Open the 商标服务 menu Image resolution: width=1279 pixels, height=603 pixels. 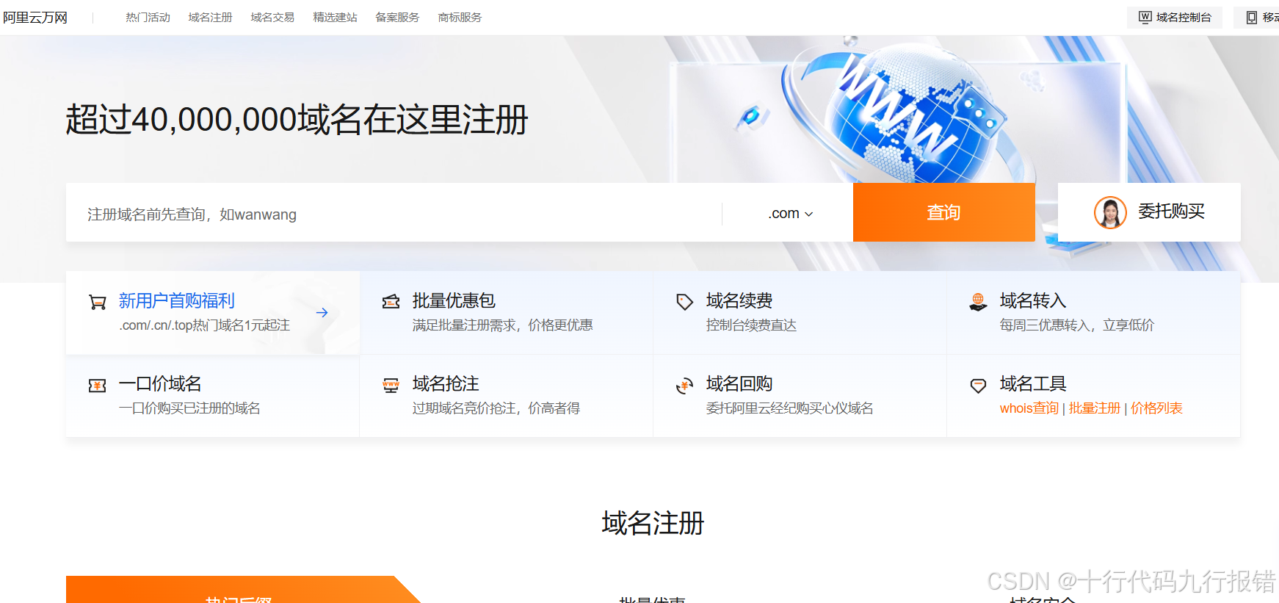point(460,18)
